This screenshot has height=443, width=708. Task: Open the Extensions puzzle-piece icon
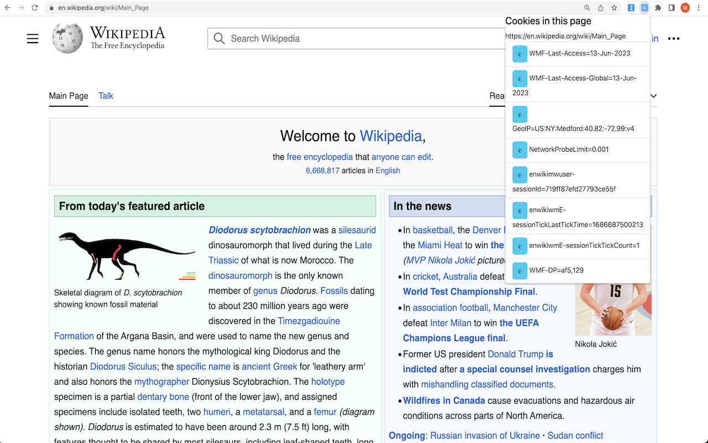coord(658,8)
